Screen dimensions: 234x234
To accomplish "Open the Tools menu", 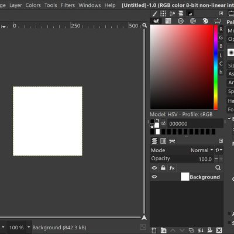I will [51, 5].
